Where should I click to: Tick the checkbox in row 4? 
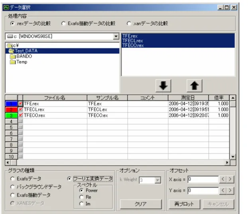coord(20,121)
